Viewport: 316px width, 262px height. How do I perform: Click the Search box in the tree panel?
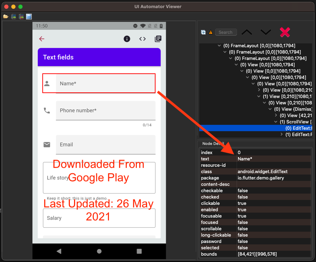pyautogui.click(x=226, y=32)
